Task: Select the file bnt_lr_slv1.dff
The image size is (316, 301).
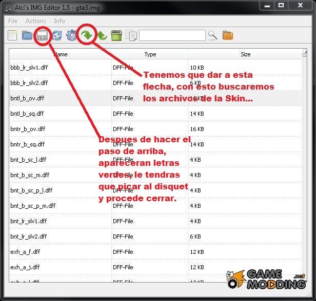Action: [x=28, y=221]
